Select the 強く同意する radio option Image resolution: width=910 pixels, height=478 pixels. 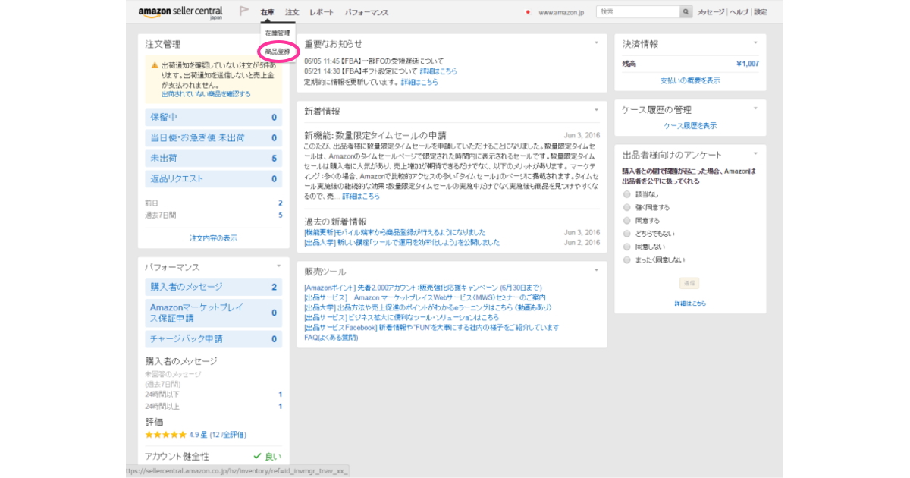coord(626,207)
